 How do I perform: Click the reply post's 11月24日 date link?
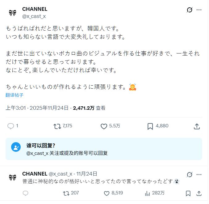click(87, 174)
